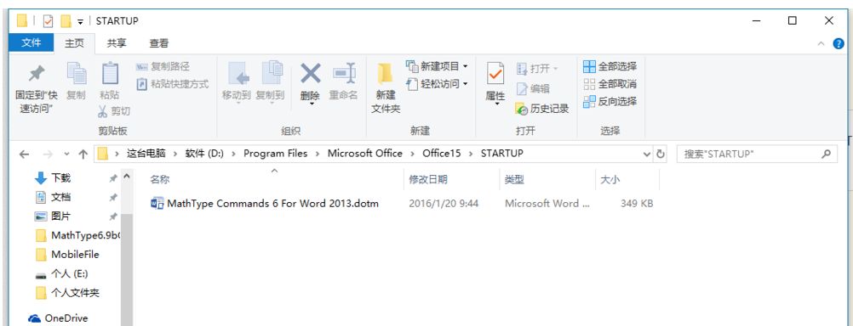Select 个人 (E:) drive
This screenshot has height=326, width=853.
click(x=61, y=274)
